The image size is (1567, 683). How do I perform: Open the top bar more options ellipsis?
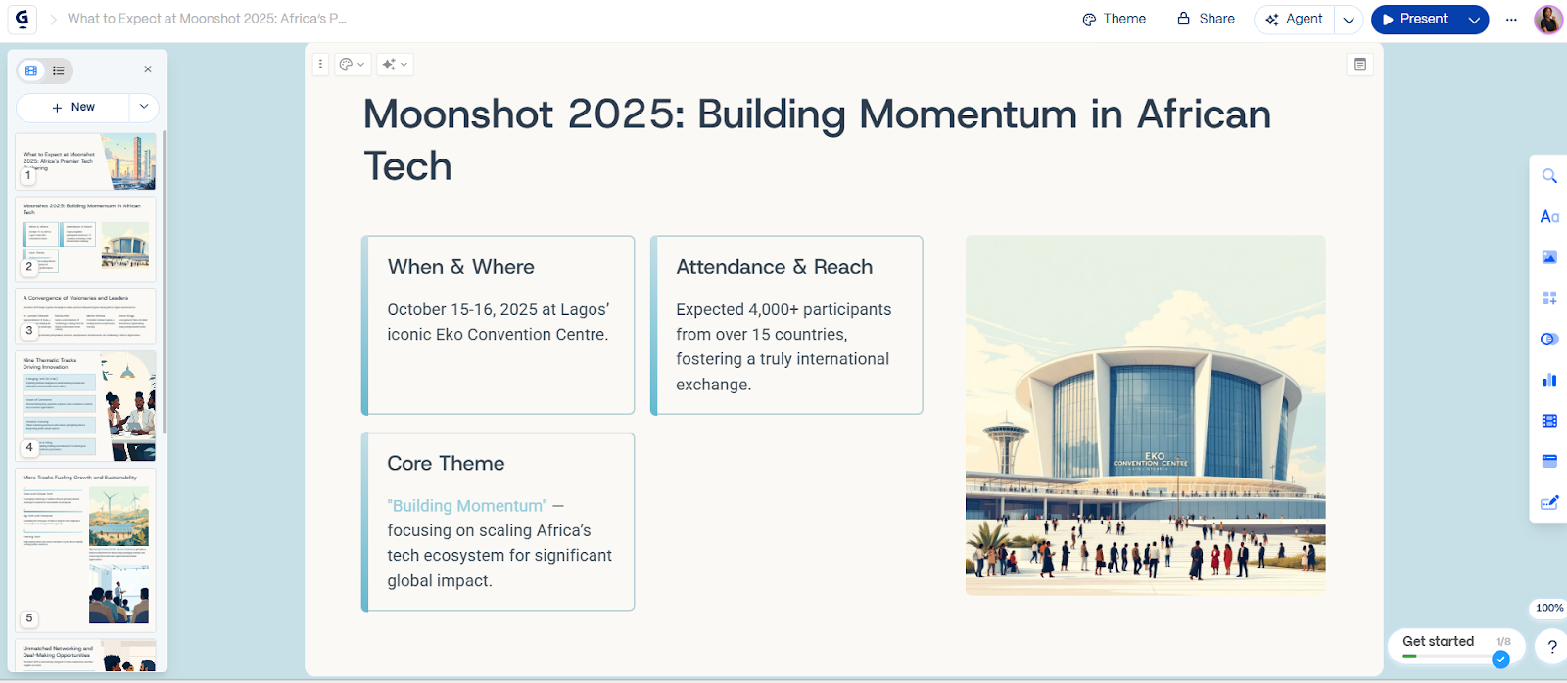[1511, 20]
